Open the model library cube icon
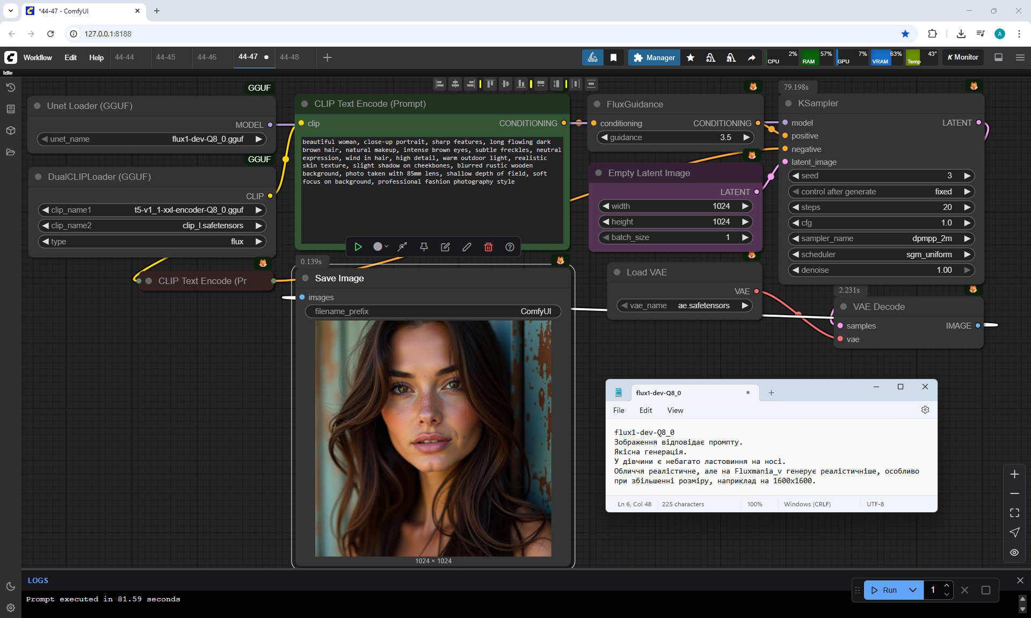1031x618 pixels. tap(11, 130)
